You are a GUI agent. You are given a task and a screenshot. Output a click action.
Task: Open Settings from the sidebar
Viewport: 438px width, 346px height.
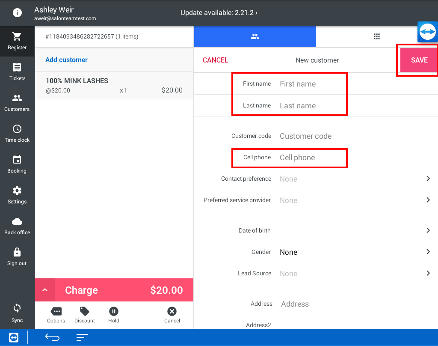coord(17,195)
